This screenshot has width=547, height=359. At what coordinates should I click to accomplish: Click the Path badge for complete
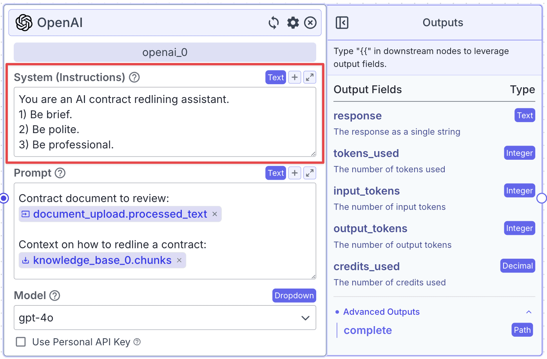click(x=522, y=330)
